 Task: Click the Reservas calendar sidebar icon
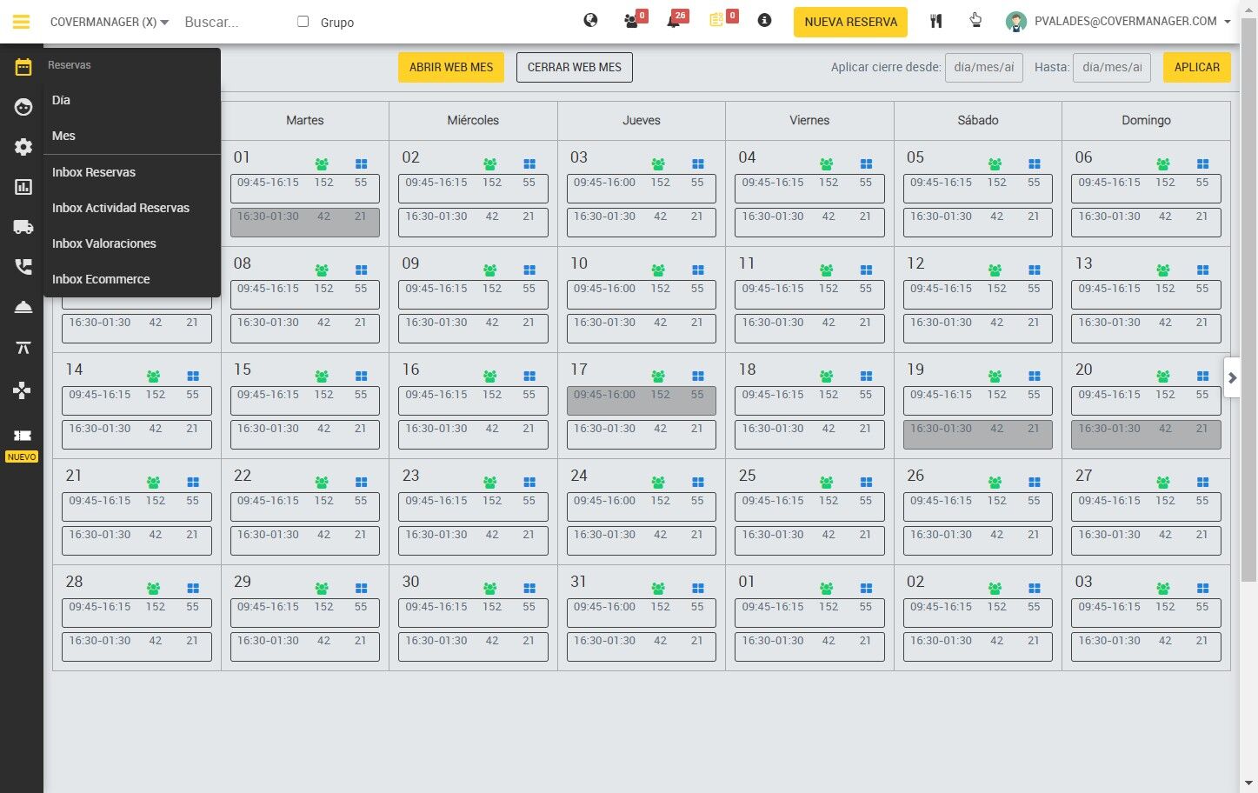pos(23,67)
